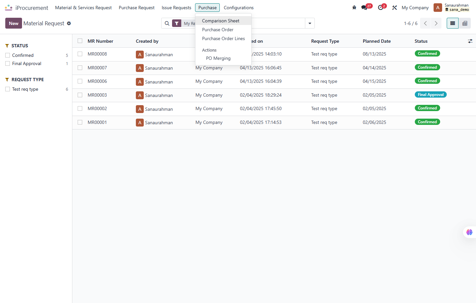The image size is (476, 303).
Task: Open the Material & Services Request menu
Action: click(83, 8)
